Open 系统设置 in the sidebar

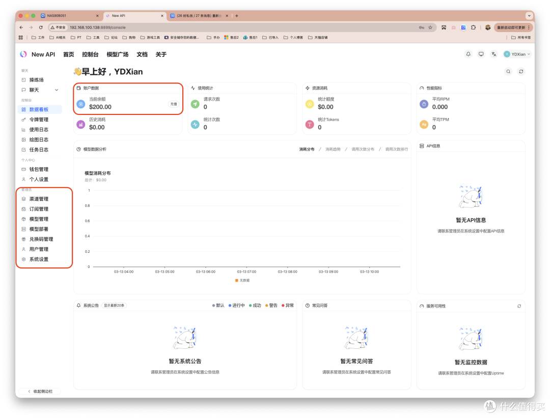40,259
